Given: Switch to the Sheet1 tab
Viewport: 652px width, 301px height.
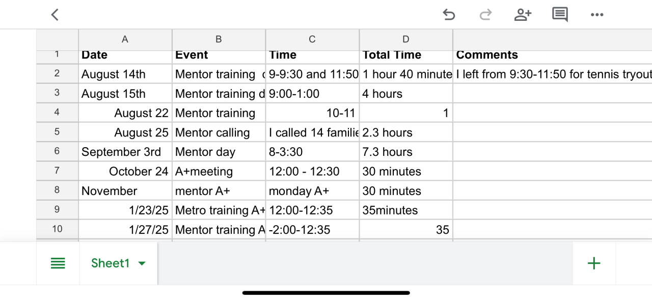Looking at the screenshot, I should (x=111, y=263).
